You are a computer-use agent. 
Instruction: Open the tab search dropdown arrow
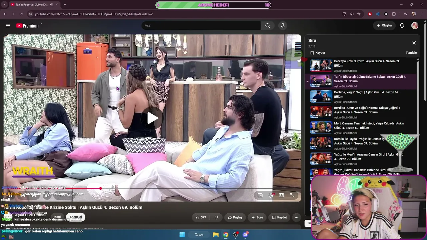4,5
